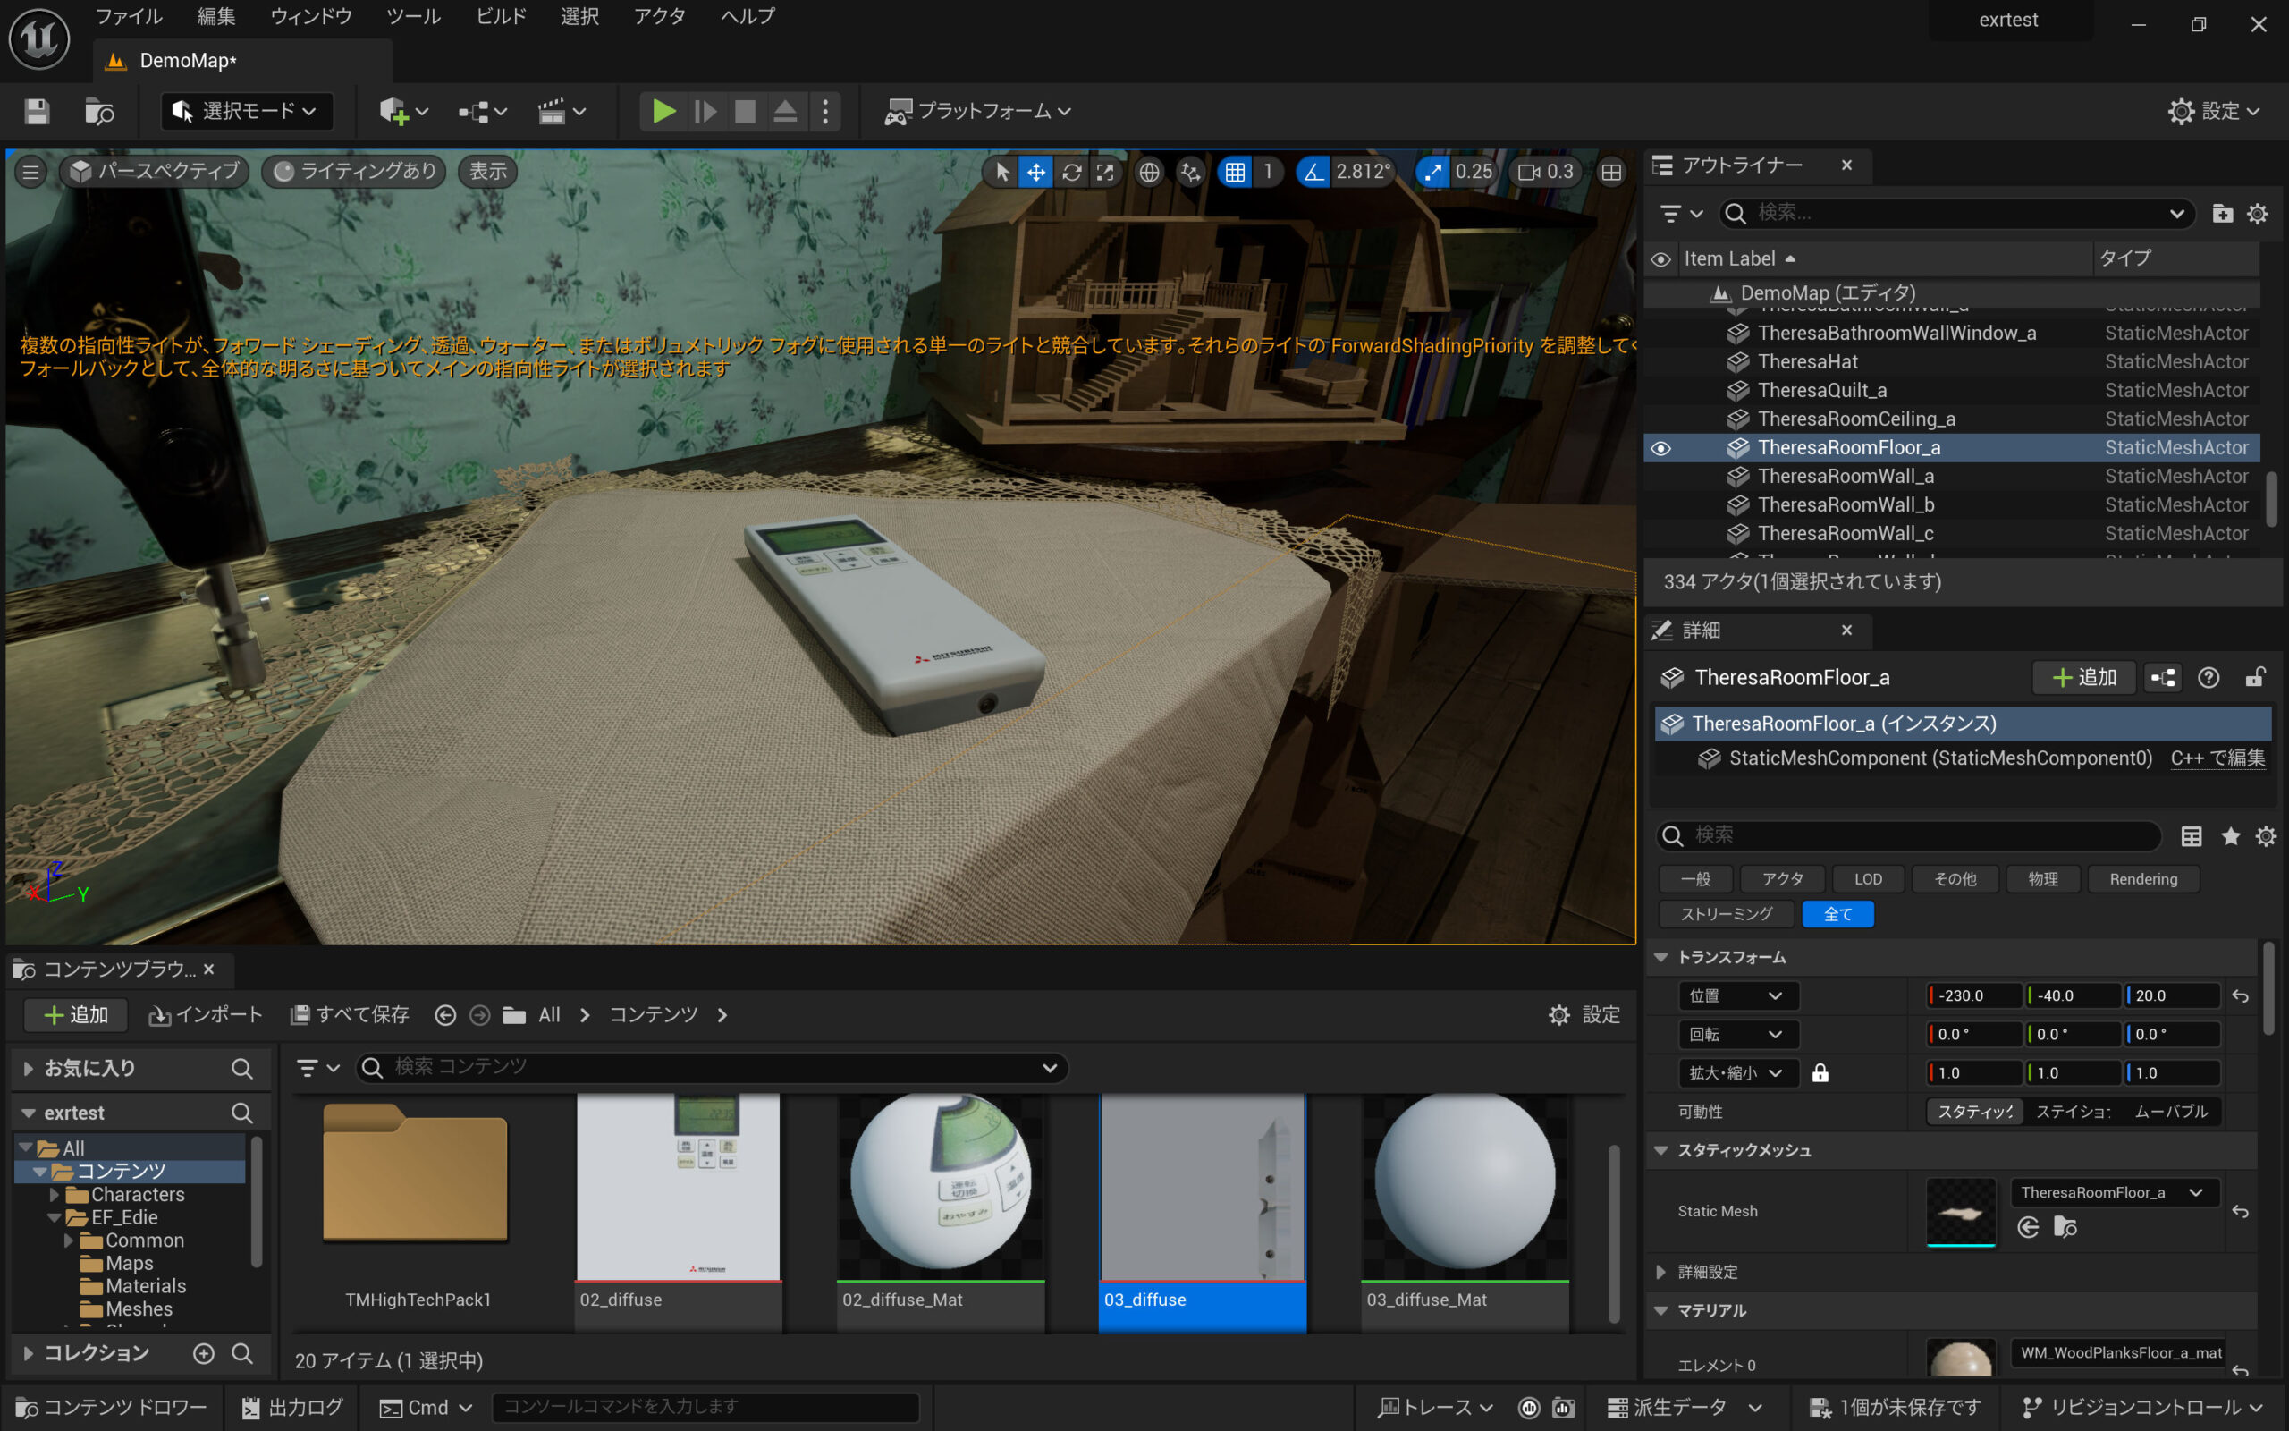Toggle the scale lock icon
Image resolution: width=2289 pixels, height=1431 pixels.
point(1820,1073)
